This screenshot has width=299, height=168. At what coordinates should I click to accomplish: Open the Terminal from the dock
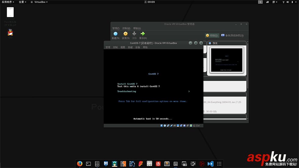click(88, 164)
